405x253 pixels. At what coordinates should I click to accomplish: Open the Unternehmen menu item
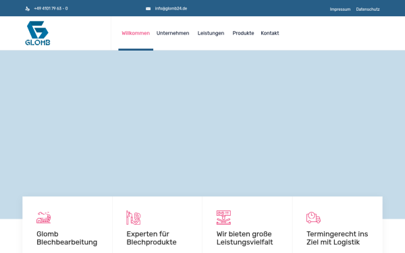(173, 33)
